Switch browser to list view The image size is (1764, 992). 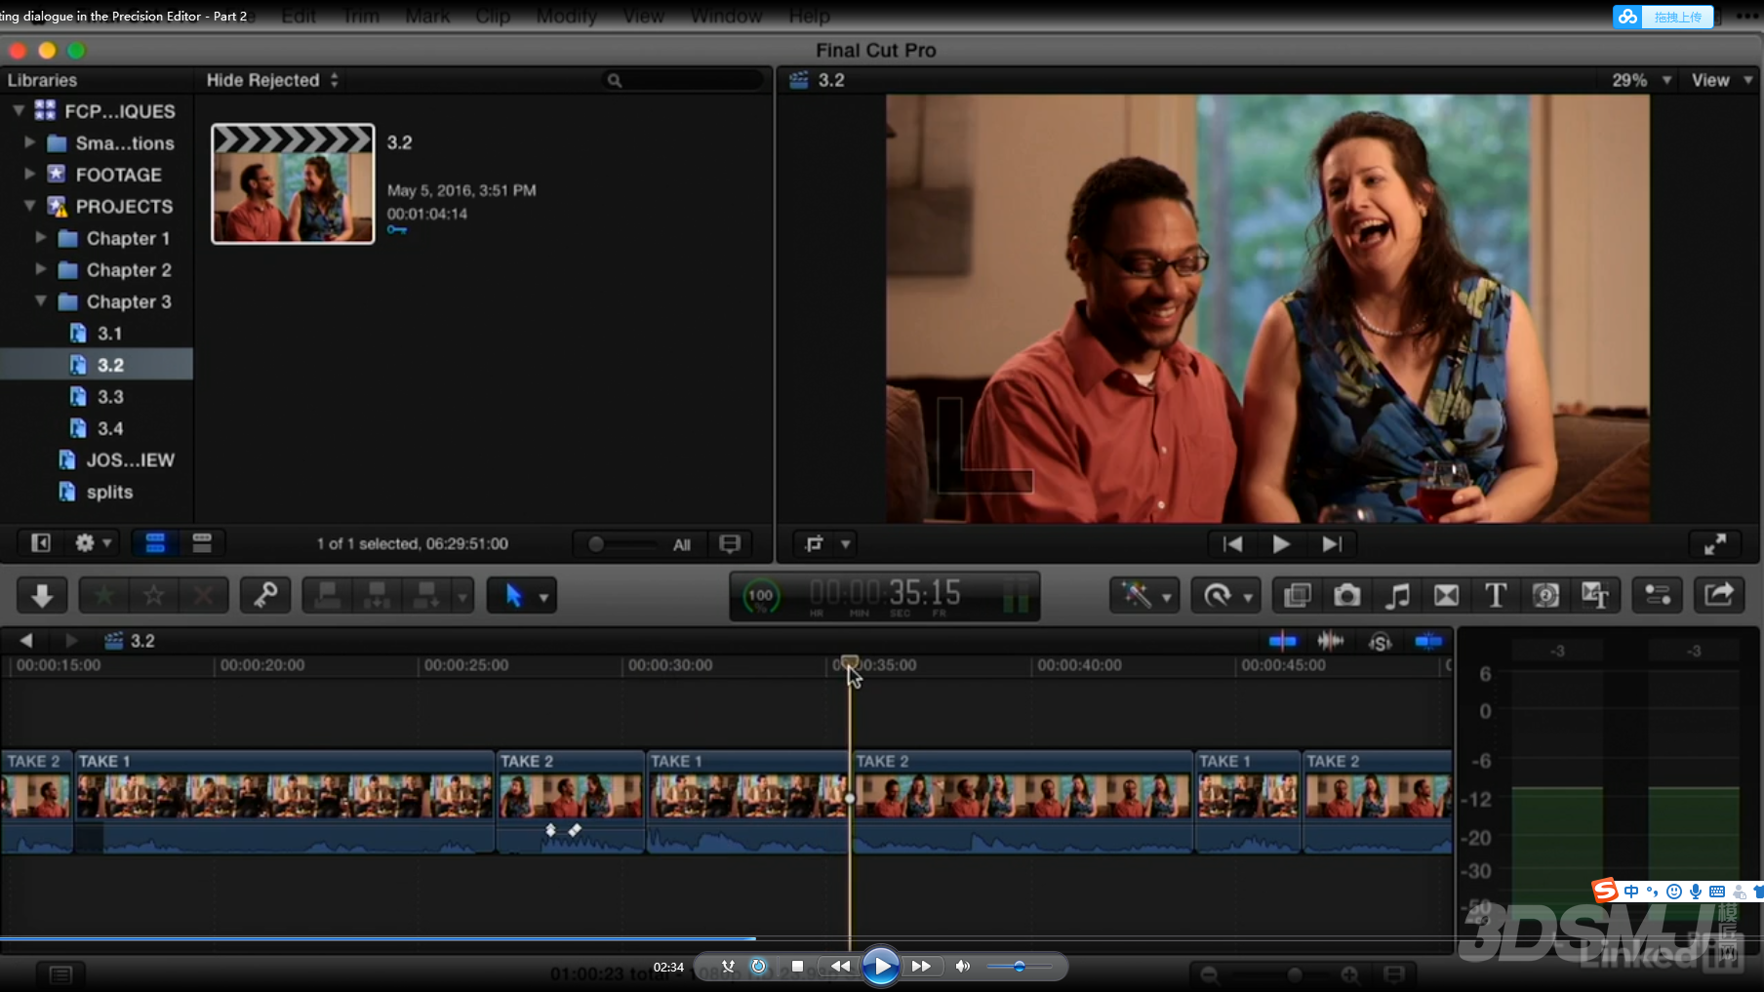click(202, 543)
